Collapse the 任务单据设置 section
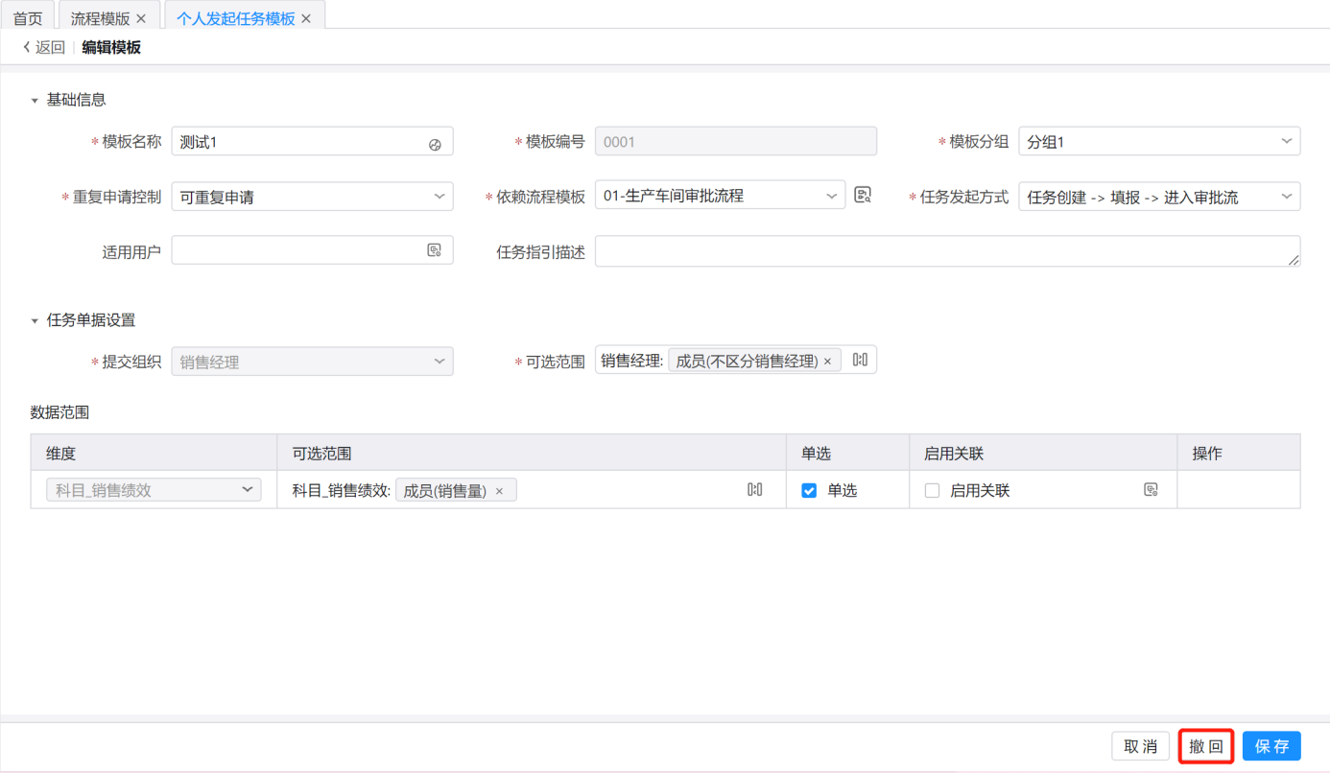The height and width of the screenshot is (773, 1330). click(36, 320)
